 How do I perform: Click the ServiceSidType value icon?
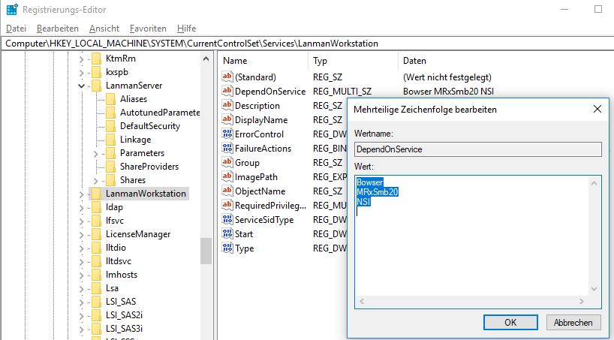228,220
